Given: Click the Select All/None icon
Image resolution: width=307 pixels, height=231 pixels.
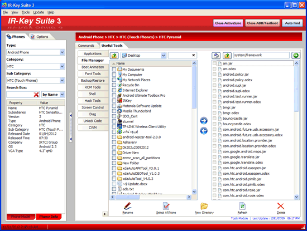Looking at the screenshot, I should (x=166, y=206).
